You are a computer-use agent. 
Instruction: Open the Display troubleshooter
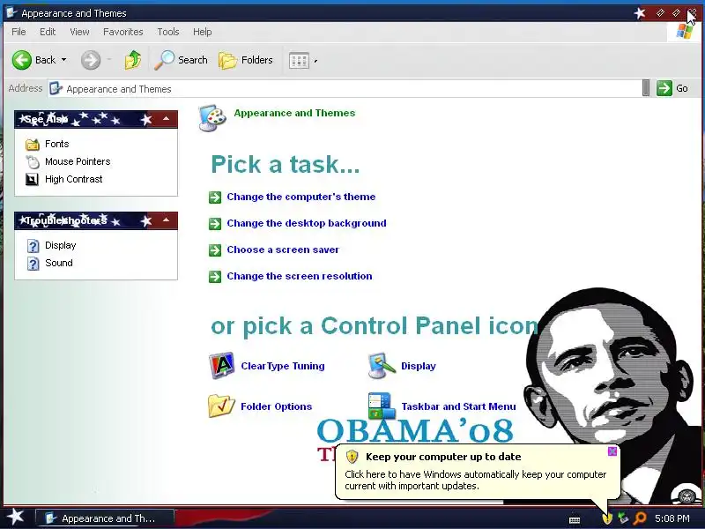click(x=60, y=245)
